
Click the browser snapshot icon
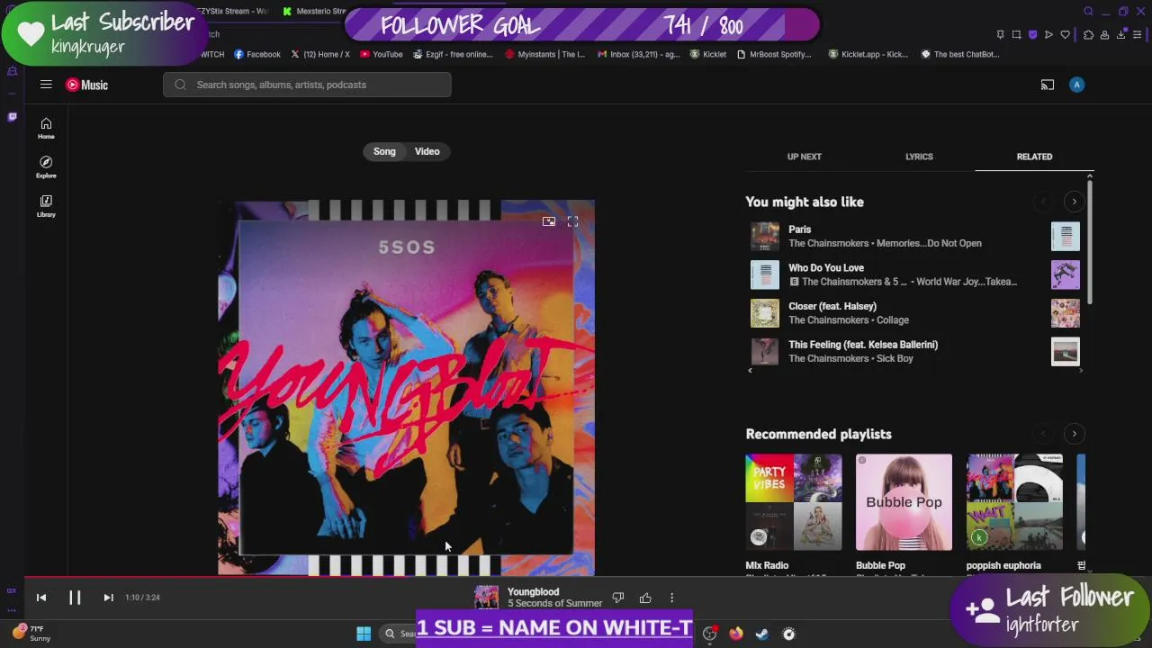pos(1016,34)
